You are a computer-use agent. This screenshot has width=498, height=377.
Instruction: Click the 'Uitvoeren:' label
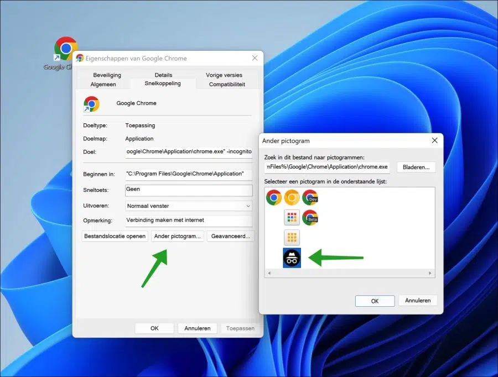pos(96,206)
